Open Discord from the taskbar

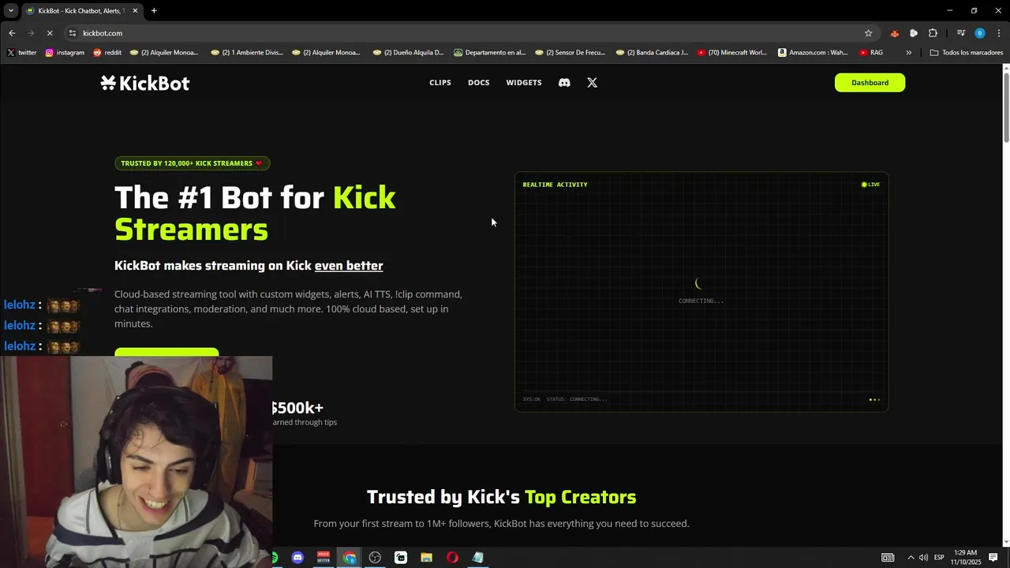click(x=297, y=558)
